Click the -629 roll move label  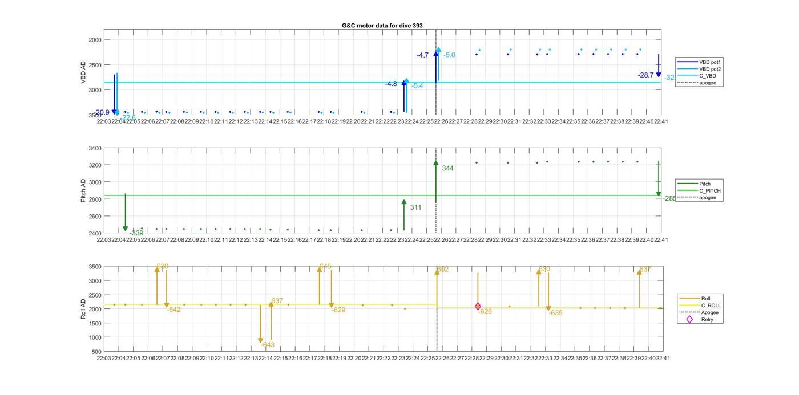click(338, 310)
